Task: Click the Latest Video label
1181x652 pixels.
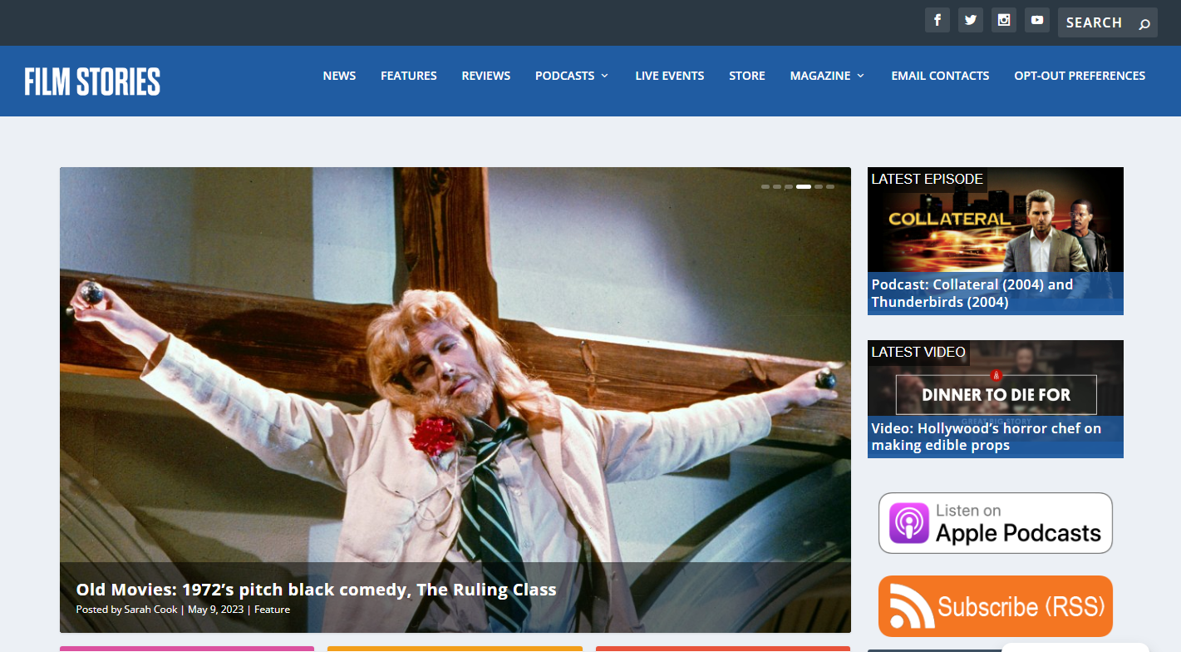Action: [x=918, y=352]
